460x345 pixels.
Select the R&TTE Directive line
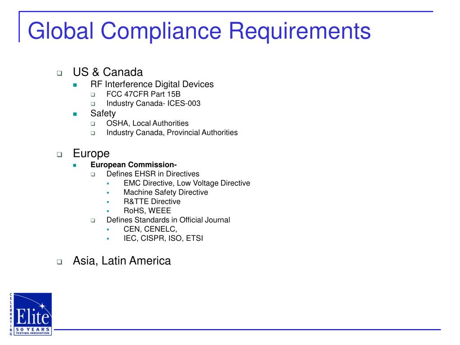(x=152, y=202)
